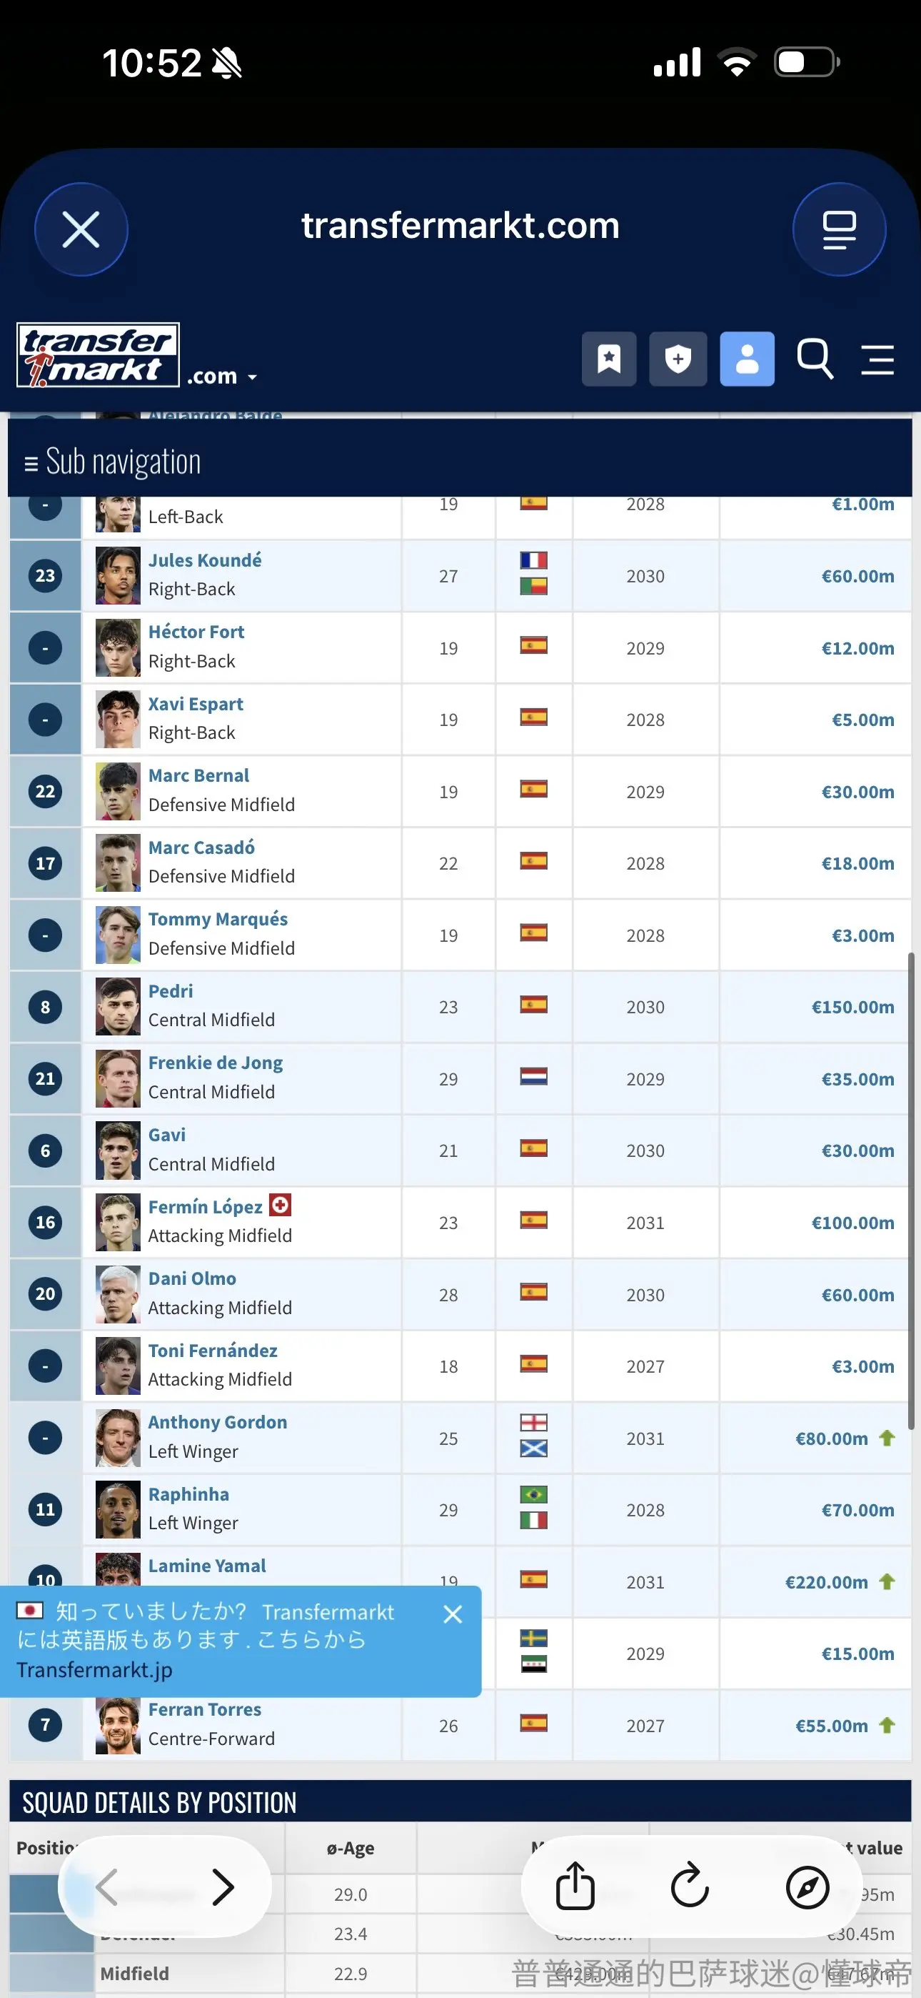Open the compass browser icon
Image resolution: width=921 pixels, height=1998 pixels.
[807, 1887]
